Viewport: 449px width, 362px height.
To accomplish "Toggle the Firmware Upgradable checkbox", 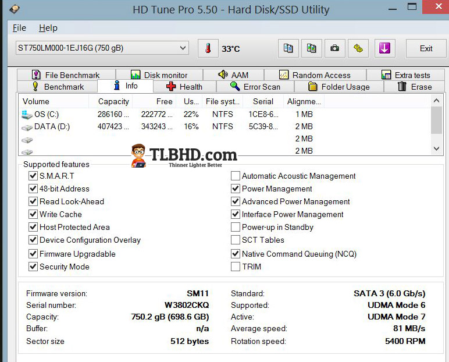I will pyautogui.click(x=33, y=254).
